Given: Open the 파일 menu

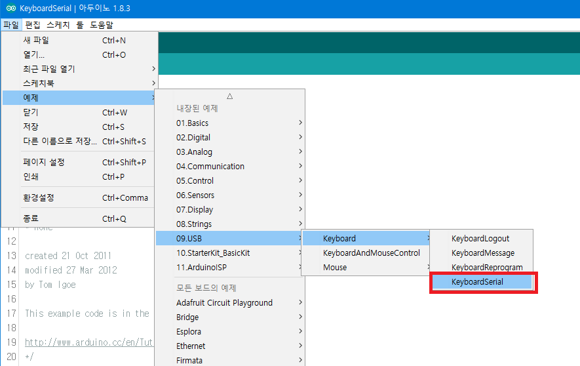Looking at the screenshot, I should (x=11, y=25).
